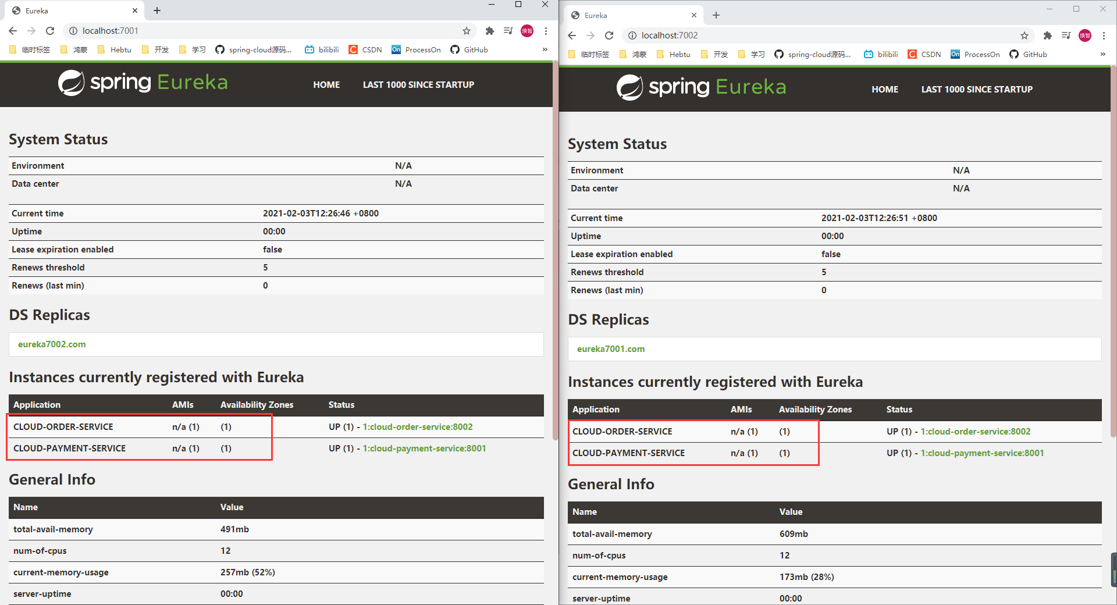Viewport: 1117px width, 605px height.
Task: Open GitHub bookmark in the left window
Action: tap(469, 49)
